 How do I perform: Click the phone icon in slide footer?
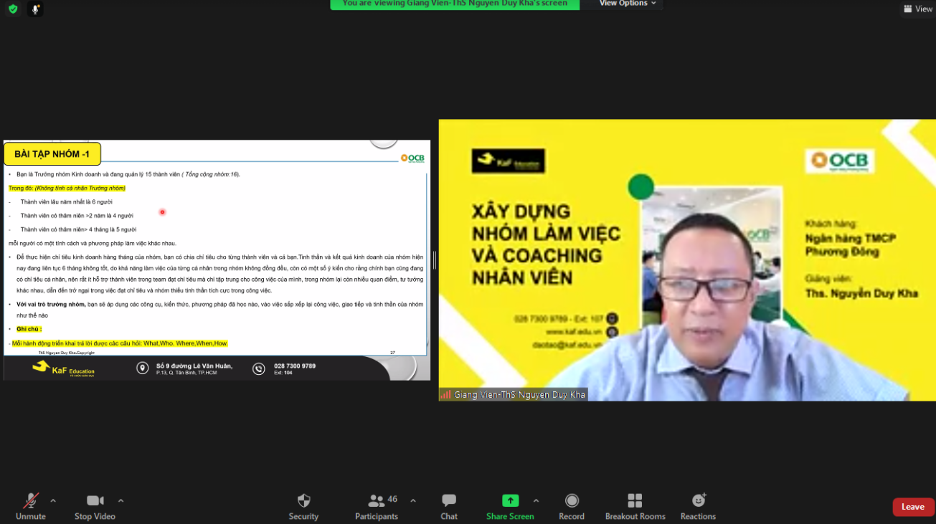click(259, 368)
